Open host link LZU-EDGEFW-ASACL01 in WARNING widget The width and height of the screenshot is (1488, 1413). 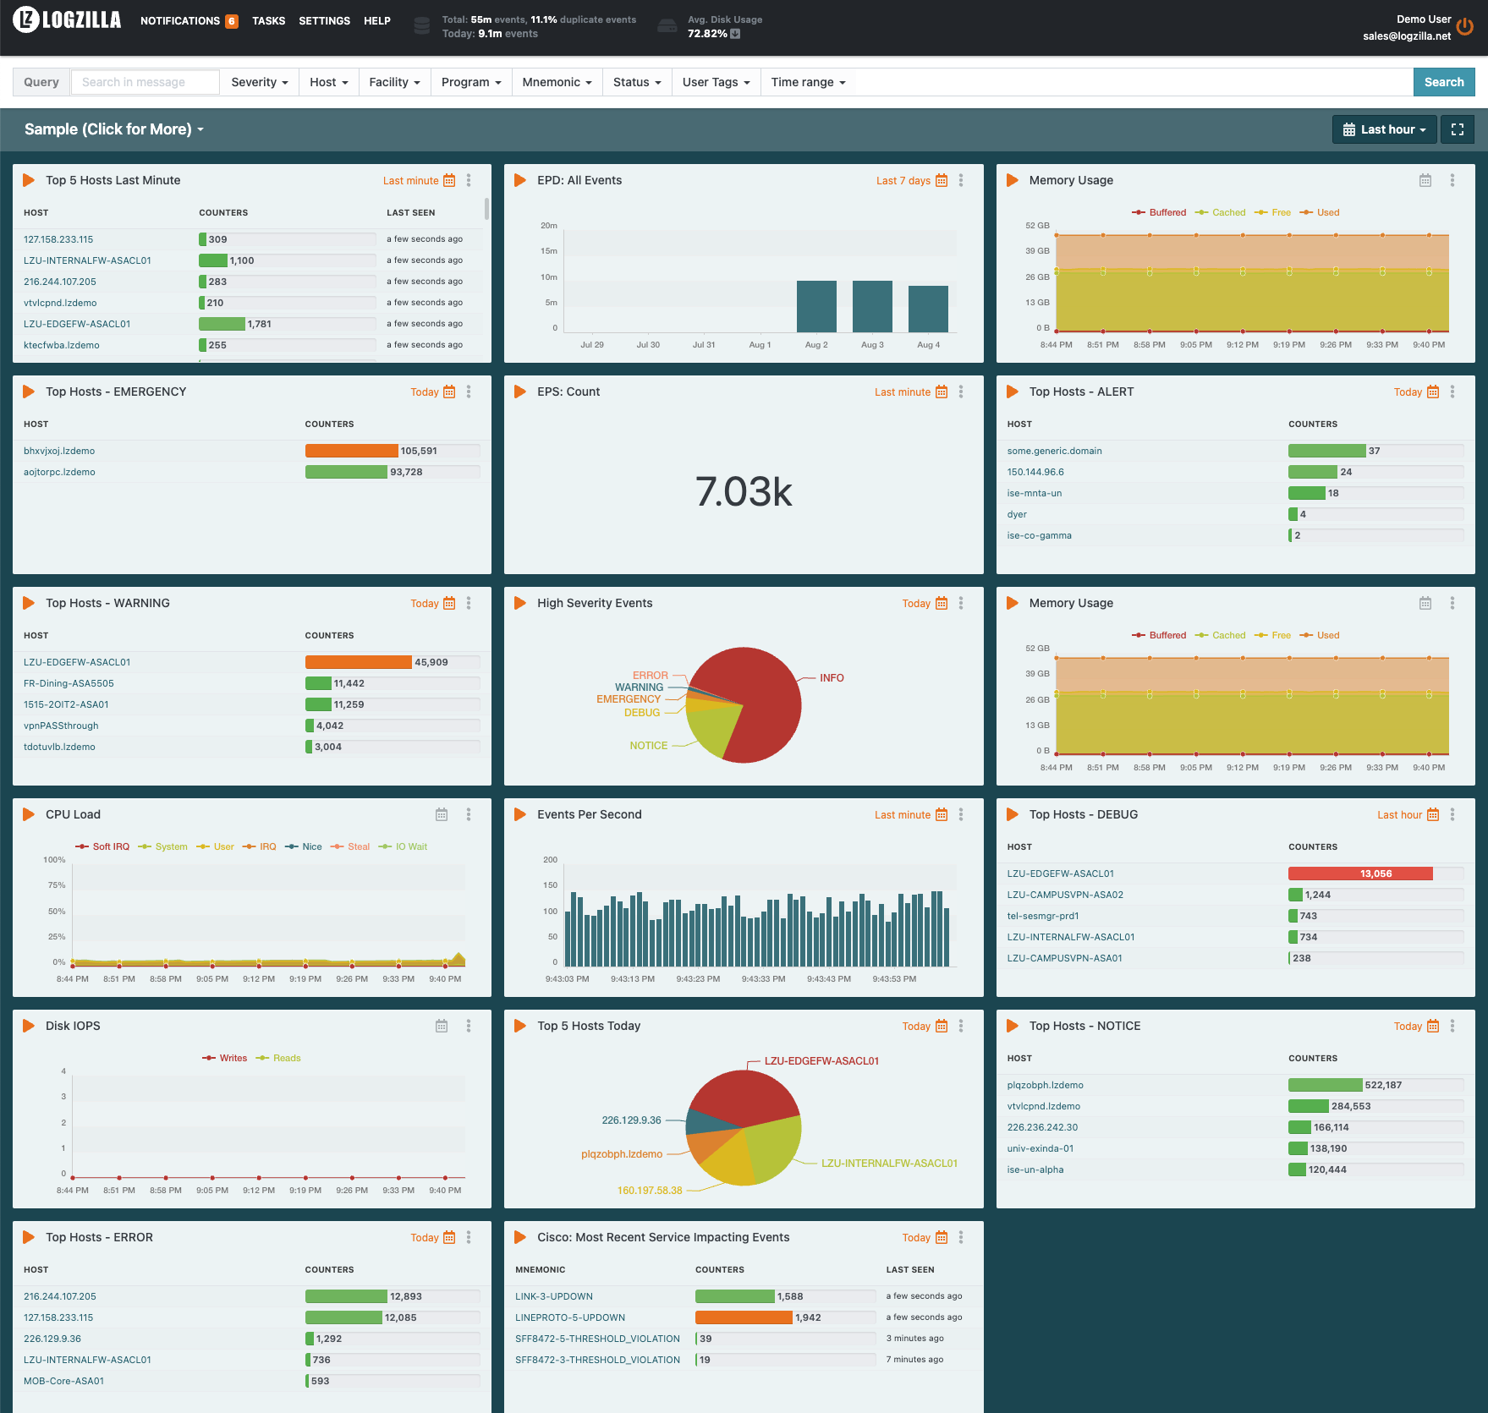pos(77,662)
